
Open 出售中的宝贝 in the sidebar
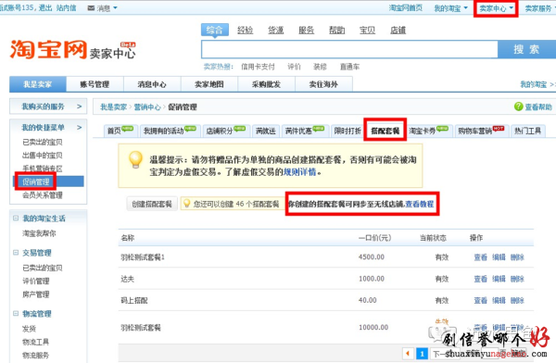(43, 156)
